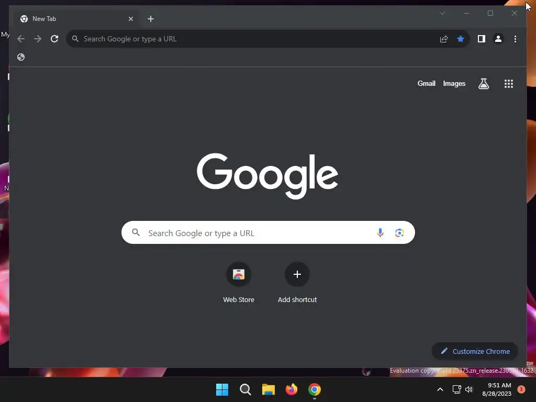The height and width of the screenshot is (402, 536).
Task: Focus the Google search box
Action: pos(268,233)
